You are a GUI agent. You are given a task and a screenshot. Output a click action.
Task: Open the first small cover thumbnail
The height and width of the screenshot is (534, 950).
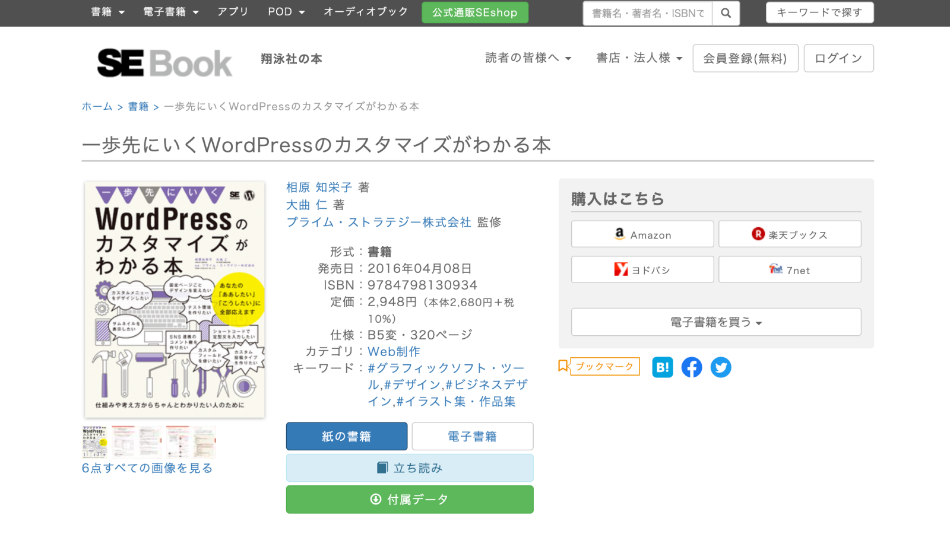point(94,441)
